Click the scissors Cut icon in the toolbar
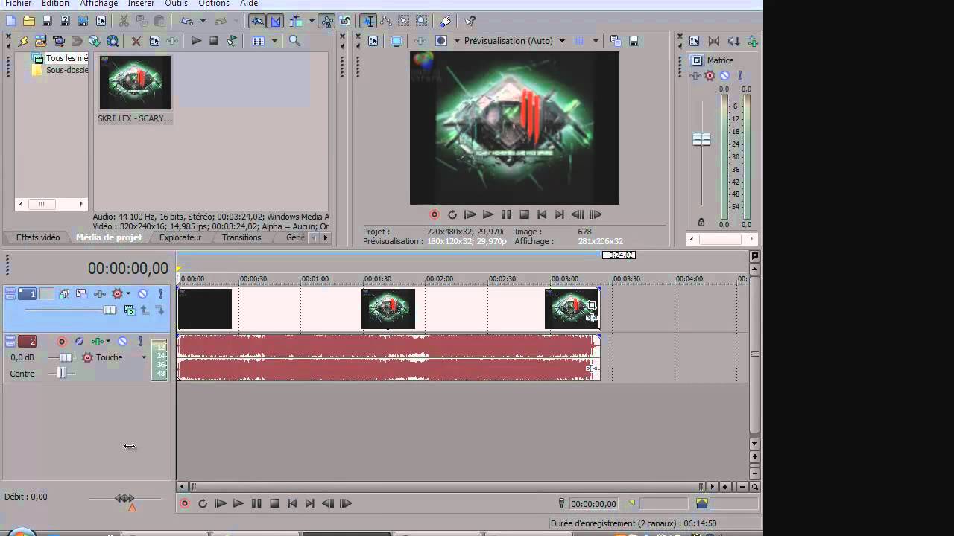This screenshot has width=954, height=536. pos(124,21)
